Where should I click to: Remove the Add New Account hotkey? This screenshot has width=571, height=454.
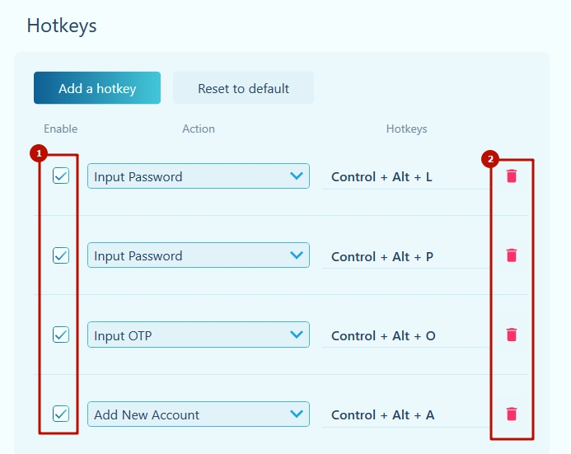point(512,414)
